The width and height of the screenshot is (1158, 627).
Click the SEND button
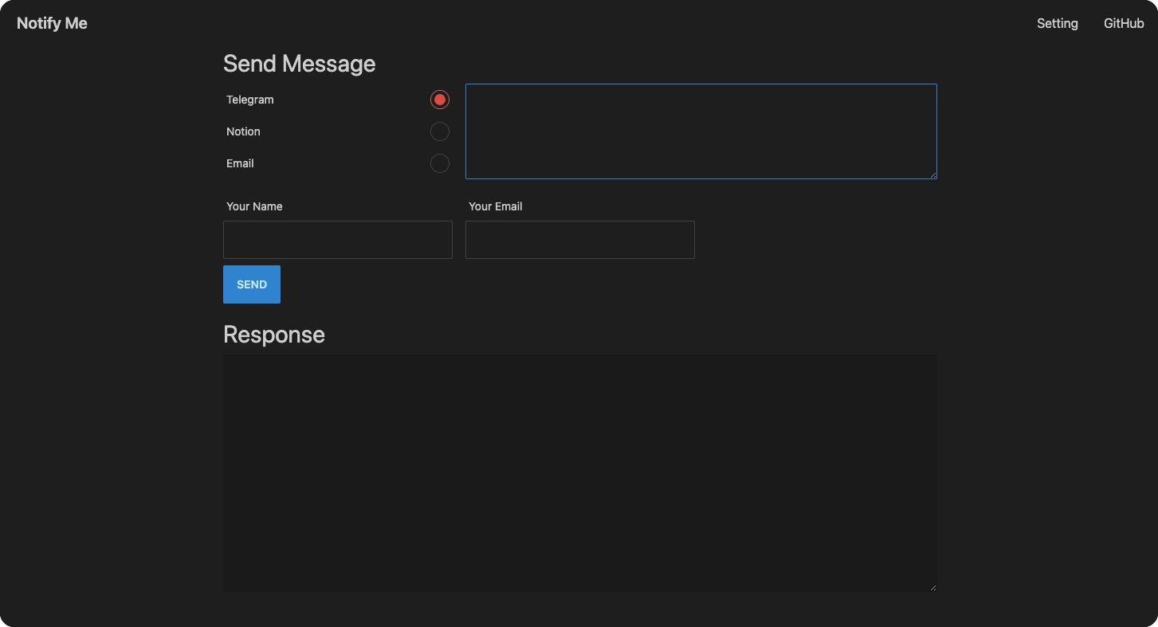point(252,284)
